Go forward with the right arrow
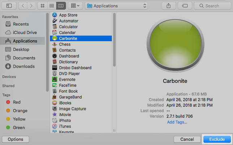Image resolution: width=233 pixels, height=145 pixels. coord(31,6)
